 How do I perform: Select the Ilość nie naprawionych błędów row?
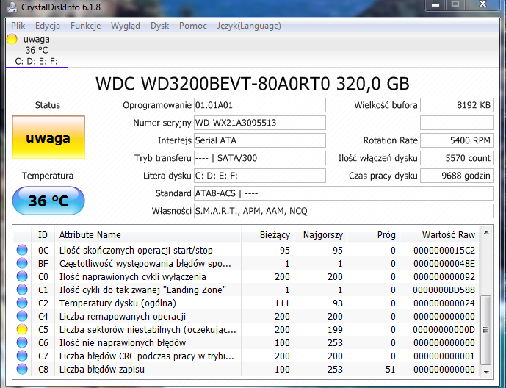click(246, 343)
